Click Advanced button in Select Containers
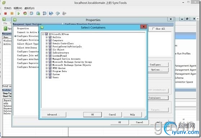The image size is (201, 138). (x=54, y=115)
